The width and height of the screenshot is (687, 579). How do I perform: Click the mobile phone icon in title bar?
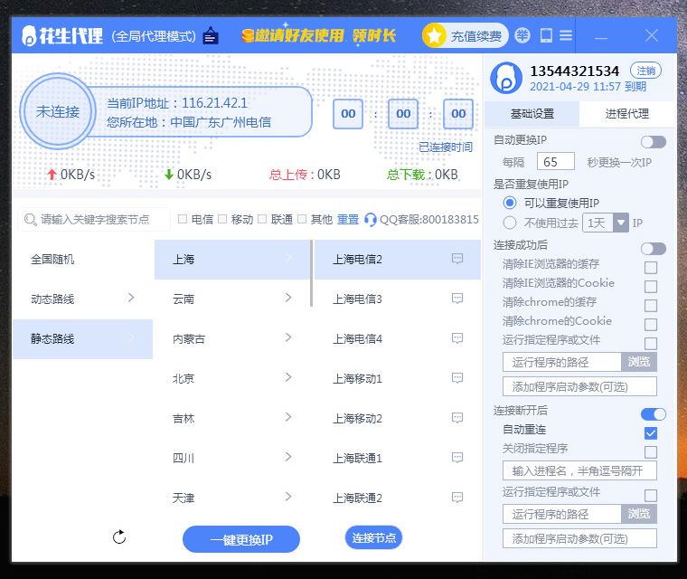click(546, 36)
